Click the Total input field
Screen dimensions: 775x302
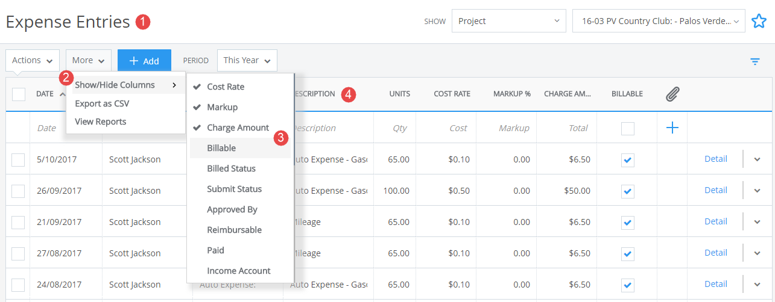click(566, 128)
